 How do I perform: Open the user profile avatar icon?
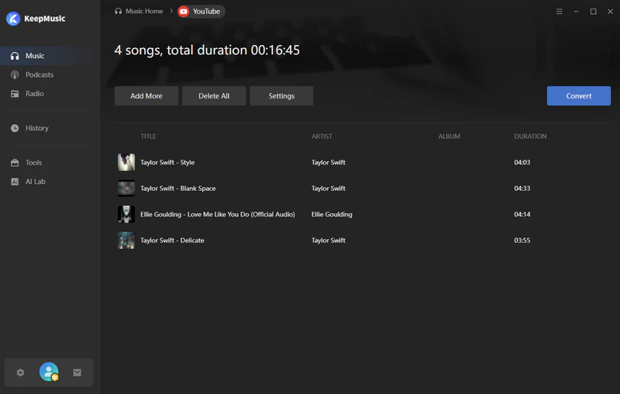49,372
